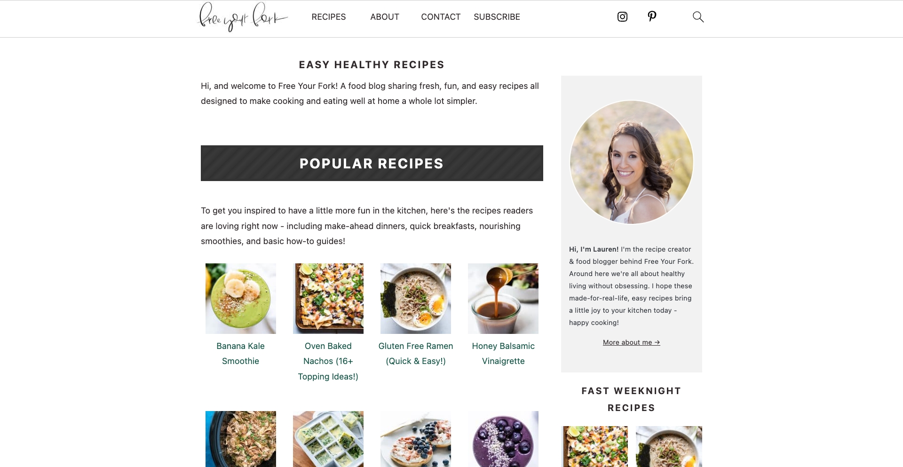The width and height of the screenshot is (903, 467).
Task: Open the Banana Kale Smoothie recipe link
Action: [x=240, y=354]
